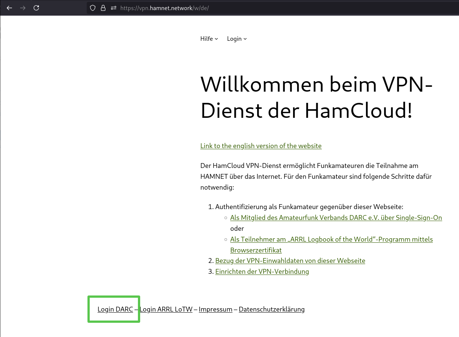Open the Datenschutzerklärung footer link
This screenshot has height=337, width=459.
pos(272,309)
